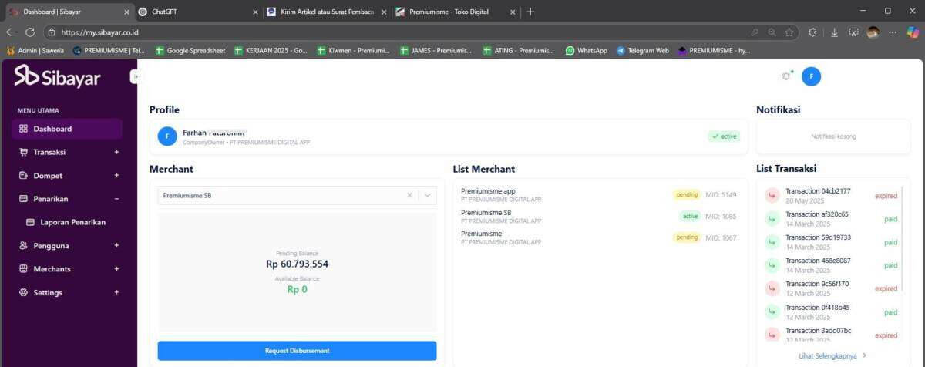
Task: Select Premiumisme SB row in List Merchant
Action: [599, 217]
